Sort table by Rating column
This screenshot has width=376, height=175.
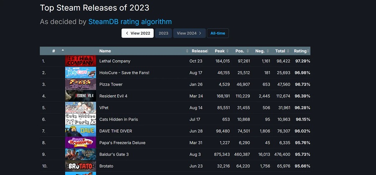[x=300, y=51]
